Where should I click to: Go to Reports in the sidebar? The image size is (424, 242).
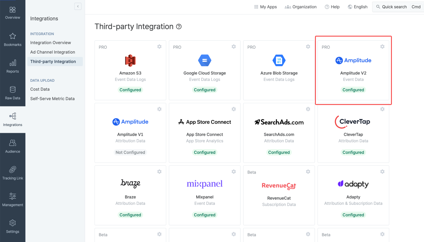13,67
